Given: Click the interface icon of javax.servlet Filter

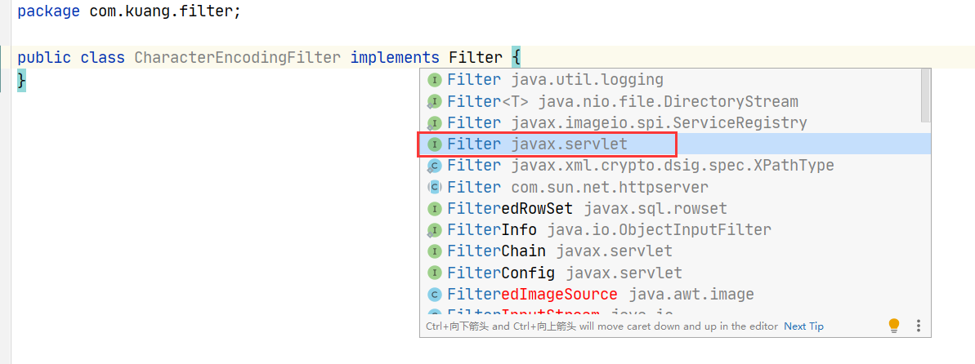Looking at the screenshot, I should point(434,144).
